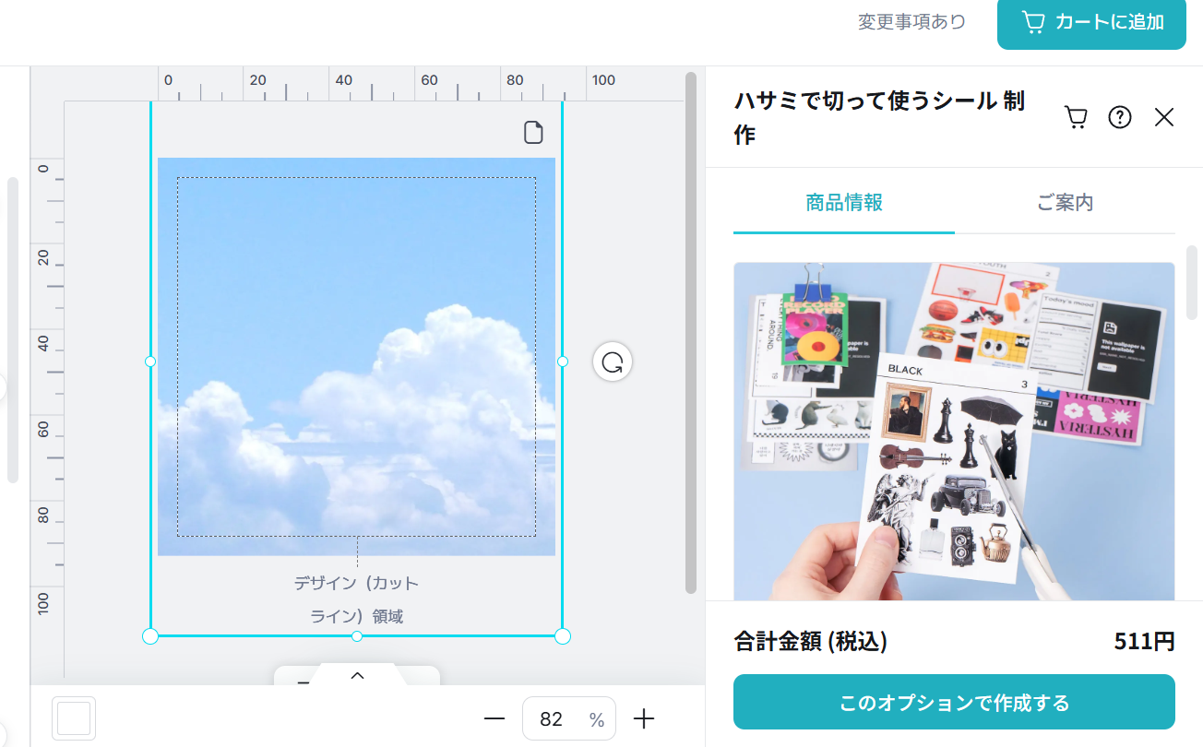Zoom out with the minus icon
This screenshot has height=747, width=1203.
coord(494,719)
